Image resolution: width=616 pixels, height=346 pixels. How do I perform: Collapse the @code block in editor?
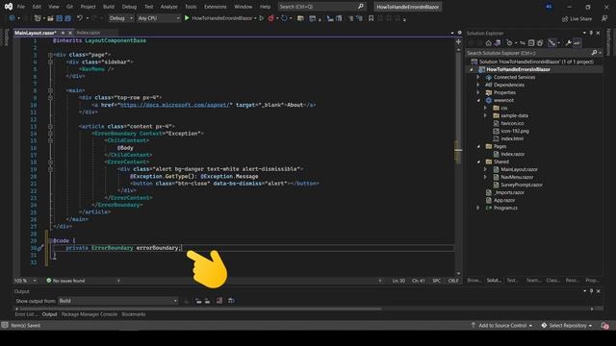point(50,240)
